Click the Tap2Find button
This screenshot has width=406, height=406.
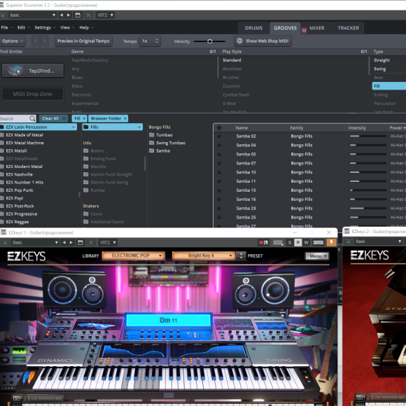[33, 71]
